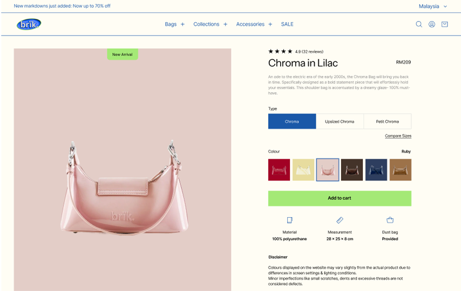Click the lilac bag product image
Screen dimensions: 461x291
point(123,170)
